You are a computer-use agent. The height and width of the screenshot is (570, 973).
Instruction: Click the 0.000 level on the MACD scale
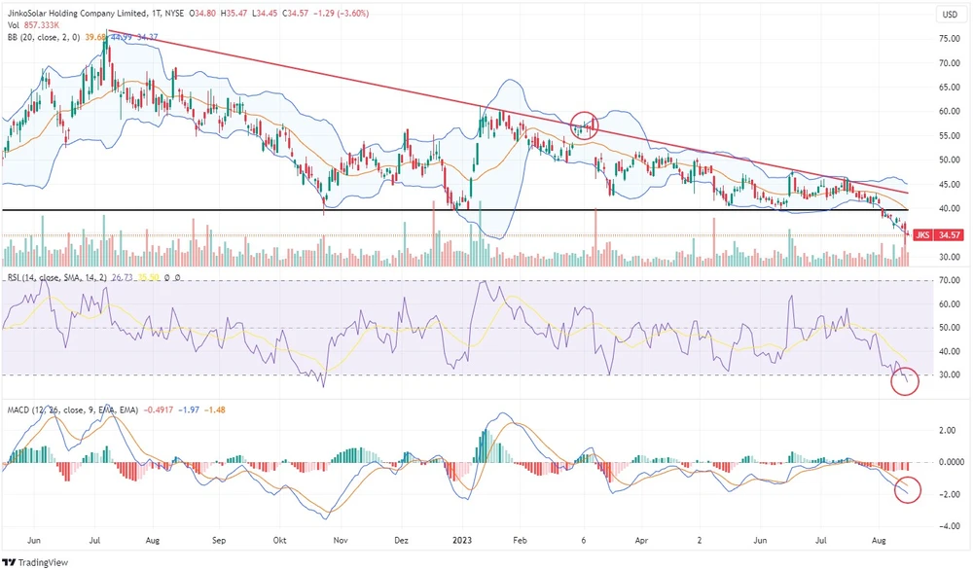pos(950,462)
